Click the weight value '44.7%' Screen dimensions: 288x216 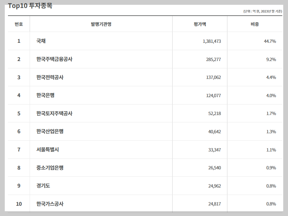[270, 41]
